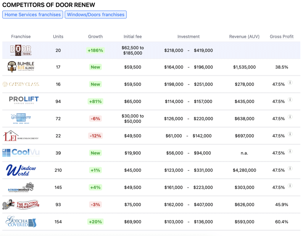Open LEI Home Enhancements logo

(x=21, y=136)
